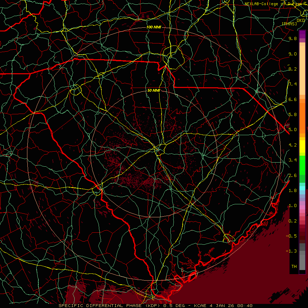Click the 0.2 value on the color scale
The height and width of the screenshot is (308, 308).
tap(293, 221)
